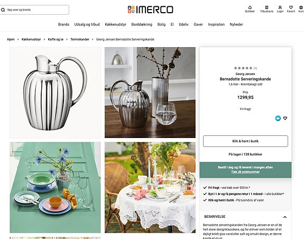
Task: Collapse the BESKRIVELSE section
Action: pyautogui.click(x=285, y=217)
